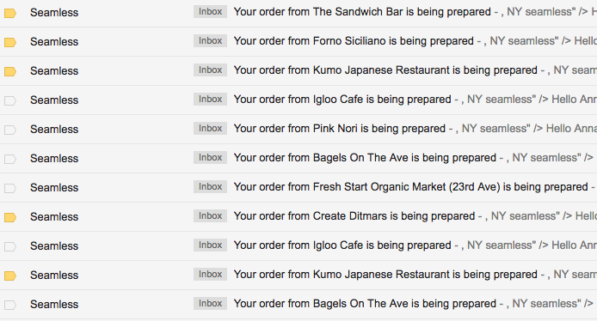The height and width of the screenshot is (321, 597).
Task: Unmark Forno Siciliano email as important
Action: [10, 43]
